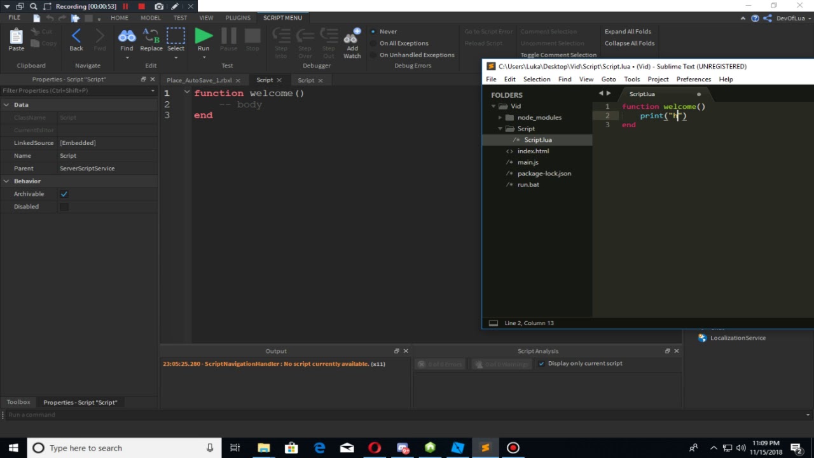Image resolution: width=814 pixels, height=458 pixels.
Task: Click Toggle Comment Selection
Action: 558,55
